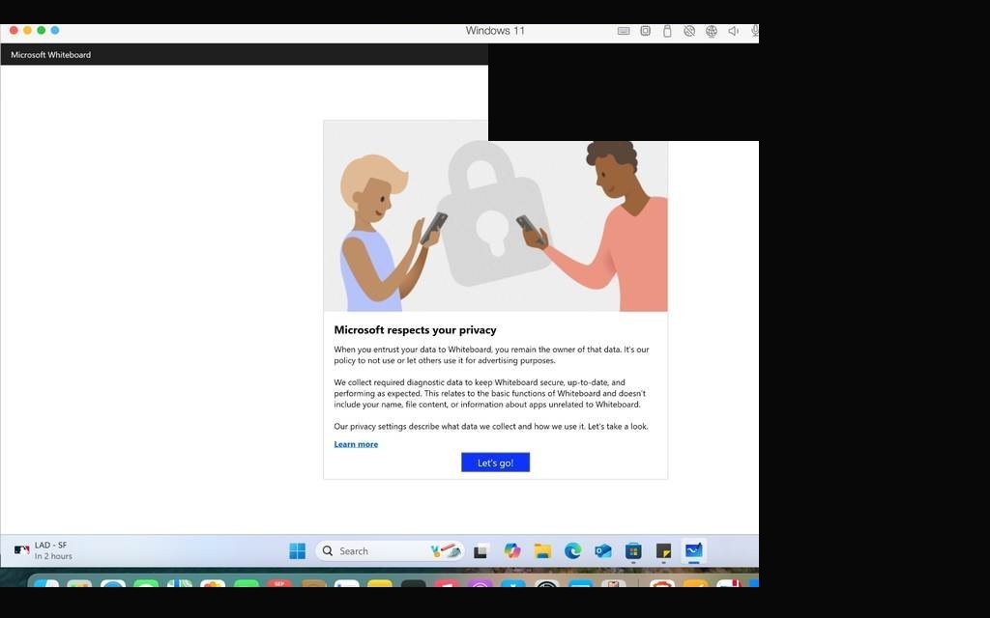Viewport: 990px width, 618px height.
Task: Open File Explorer from the taskbar
Action: click(542, 550)
